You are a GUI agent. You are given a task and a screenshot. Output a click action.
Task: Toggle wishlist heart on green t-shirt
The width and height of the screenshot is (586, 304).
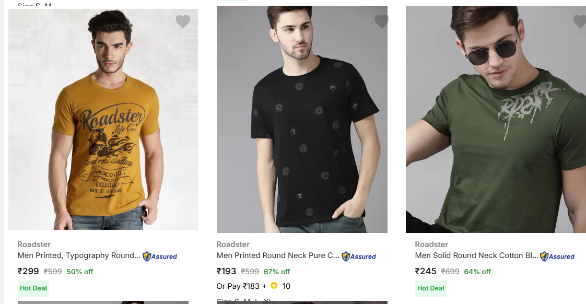click(x=579, y=21)
